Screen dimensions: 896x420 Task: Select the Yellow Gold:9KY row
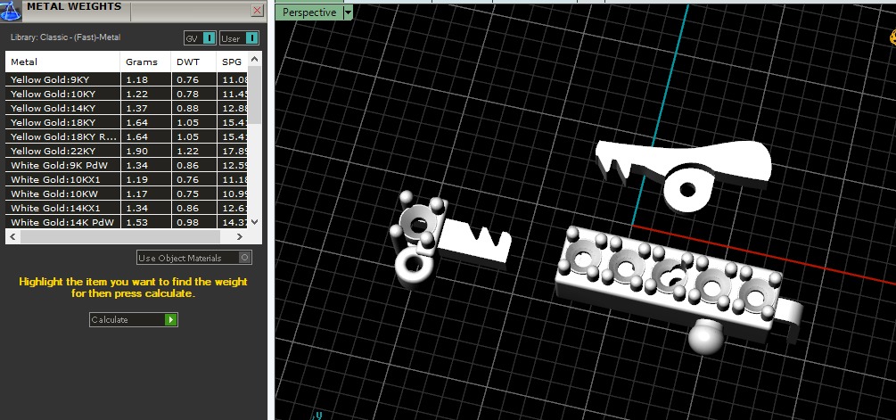[x=127, y=79]
